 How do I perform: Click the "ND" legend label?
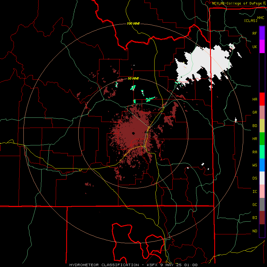point(255,231)
